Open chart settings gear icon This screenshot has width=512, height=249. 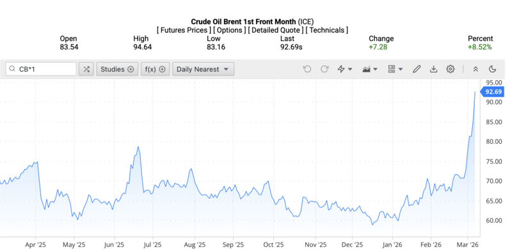[451, 69]
